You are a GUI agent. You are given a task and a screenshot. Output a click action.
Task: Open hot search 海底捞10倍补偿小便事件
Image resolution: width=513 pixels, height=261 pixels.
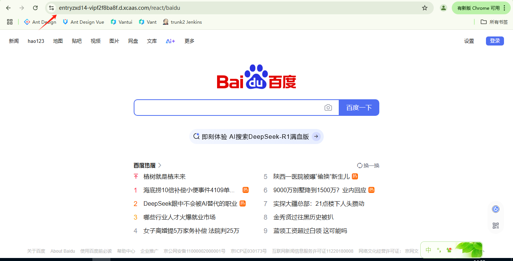click(x=189, y=190)
